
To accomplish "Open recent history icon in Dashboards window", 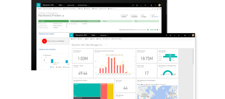I will (170, 35).
